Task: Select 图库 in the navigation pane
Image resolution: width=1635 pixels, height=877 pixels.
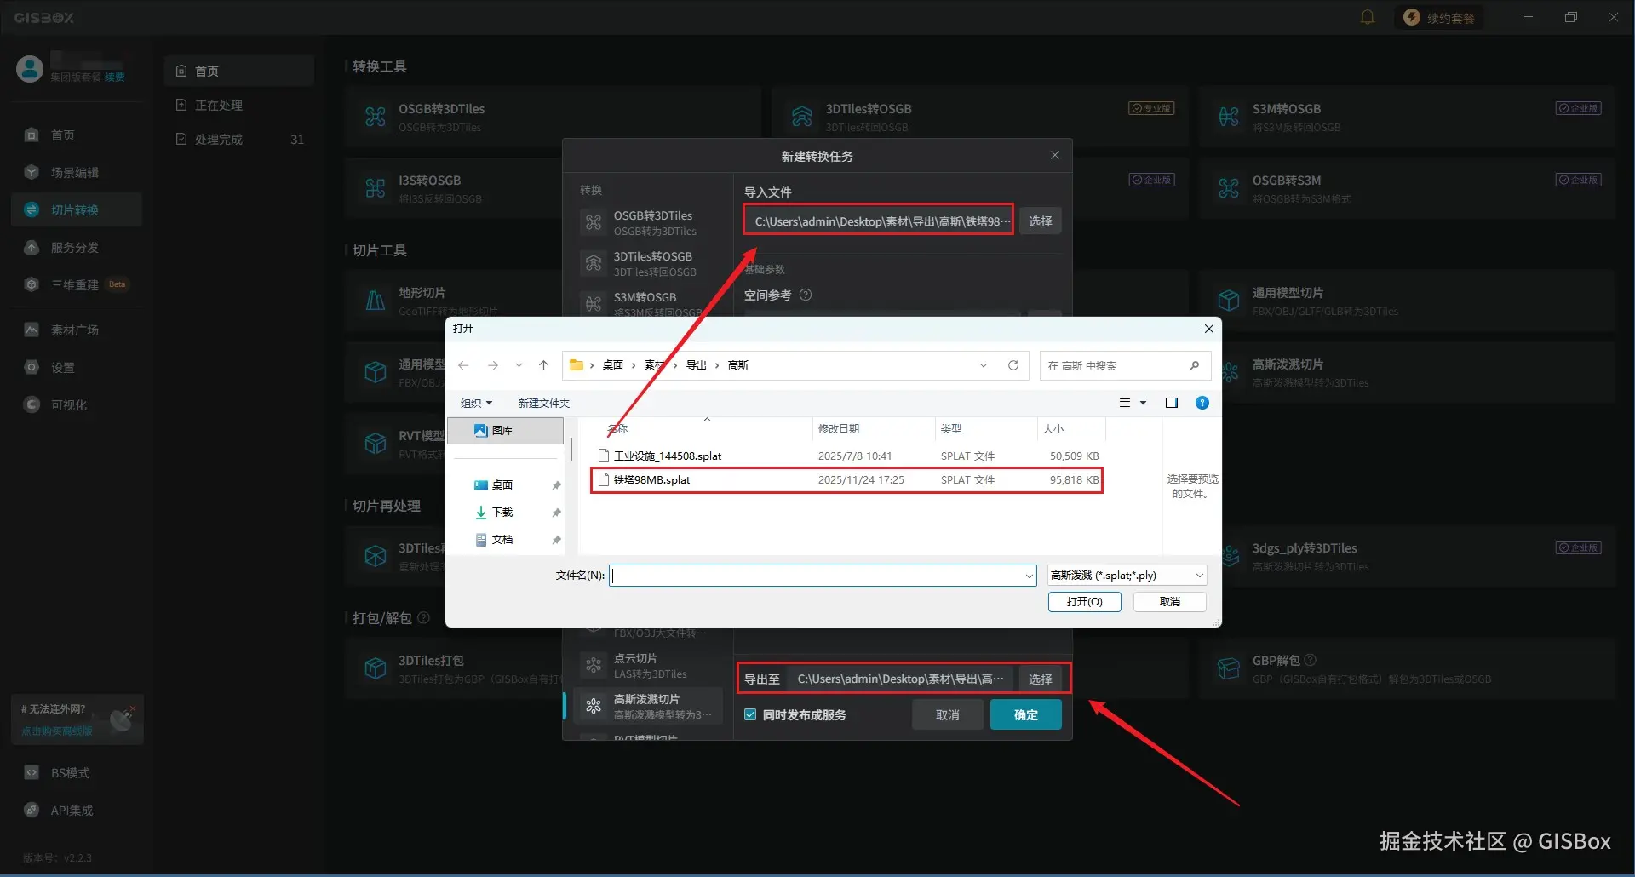Action: 506,430
